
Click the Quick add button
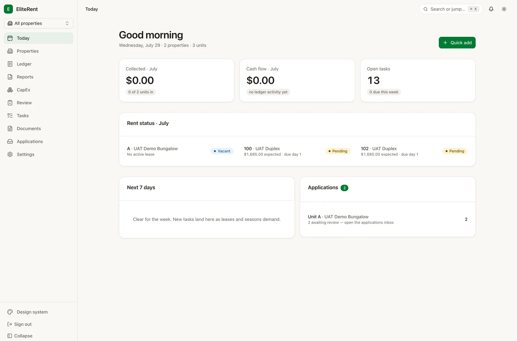457,43
